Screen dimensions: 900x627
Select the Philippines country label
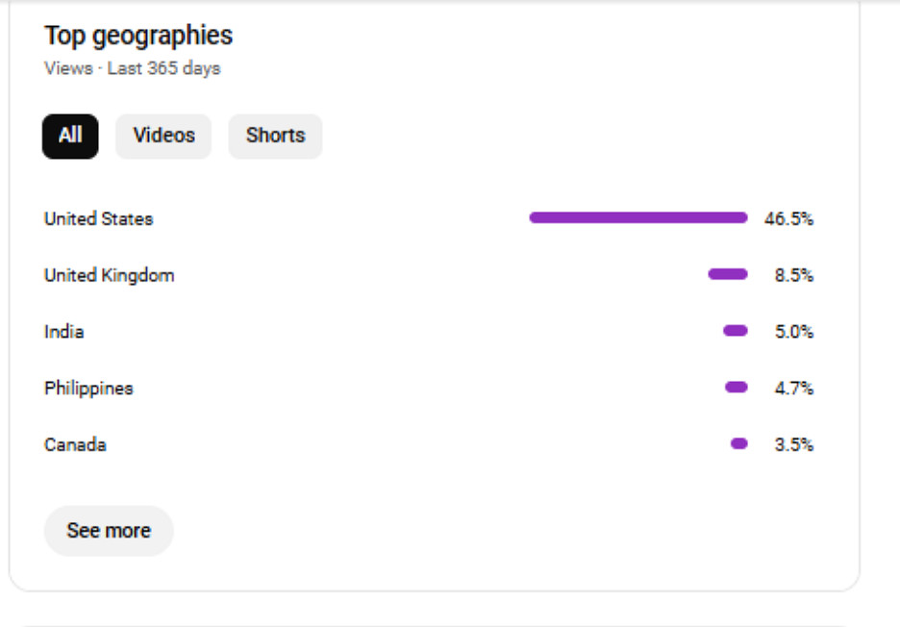(x=88, y=389)
